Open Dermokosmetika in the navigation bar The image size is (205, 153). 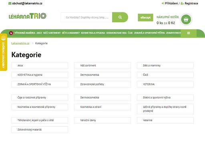pyautogui.click(x=117, y=33)
